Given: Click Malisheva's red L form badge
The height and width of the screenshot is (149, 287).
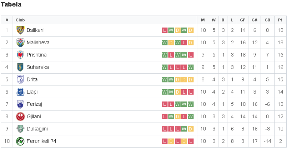Looking at the screenshot, I should pyautogui.click(x=184, y=43).
